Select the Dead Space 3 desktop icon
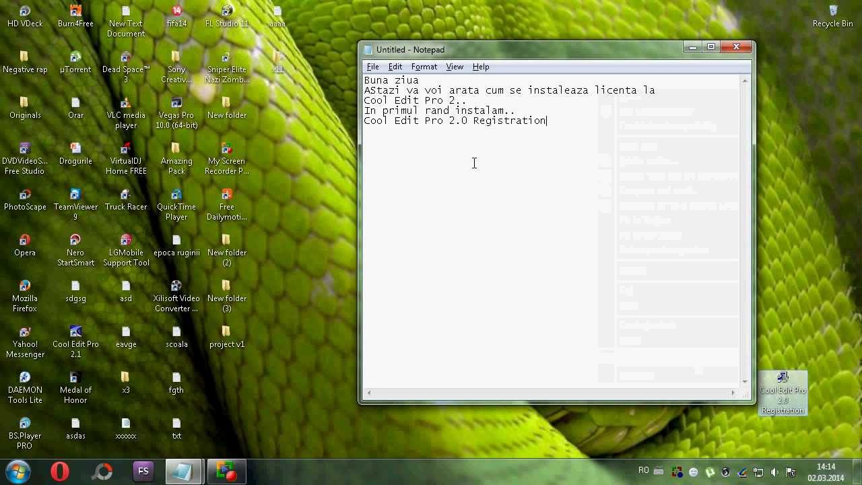The width and height of the screenshot is (862, 485). (x=126, y=67)
